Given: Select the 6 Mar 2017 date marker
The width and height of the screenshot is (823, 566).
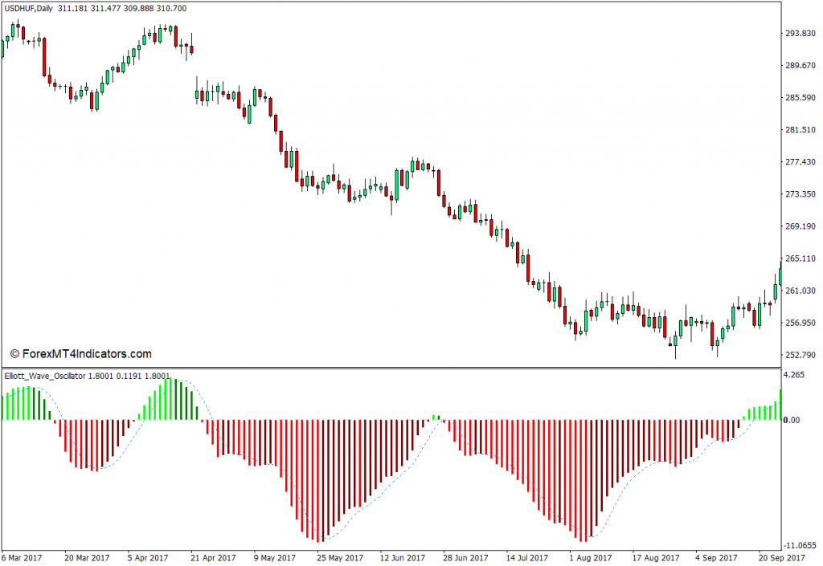Looking at the screenshot, I should click(23, 557).
